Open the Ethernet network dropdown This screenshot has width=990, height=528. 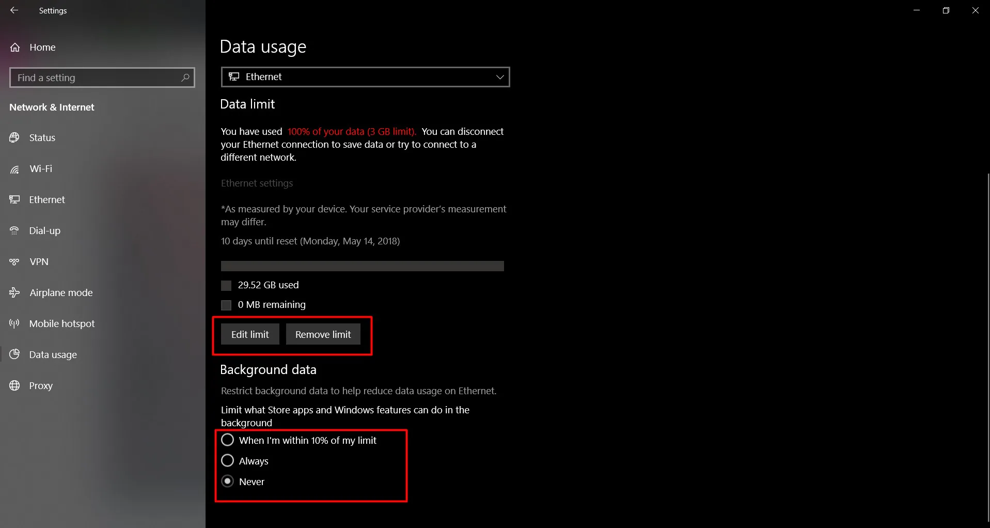(365, 77)
